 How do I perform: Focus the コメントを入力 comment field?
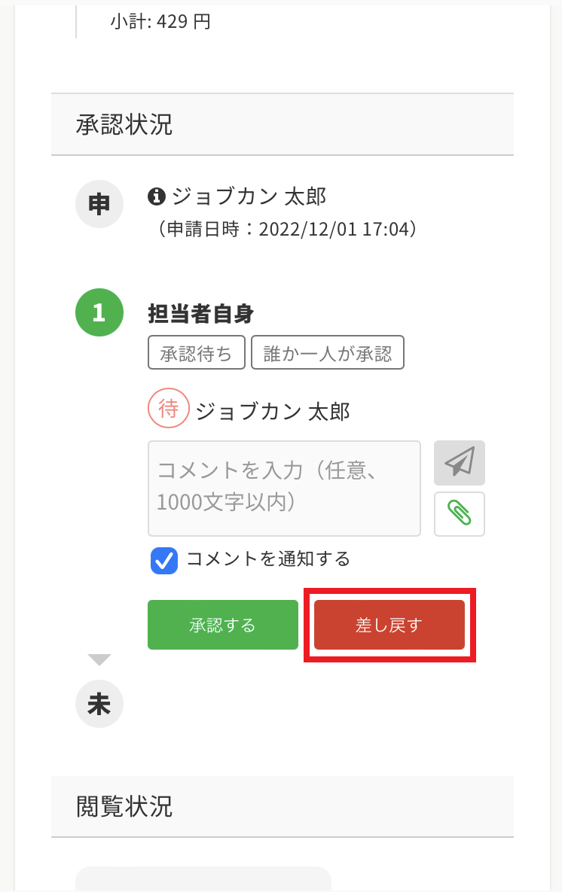[x=284, y=488]
